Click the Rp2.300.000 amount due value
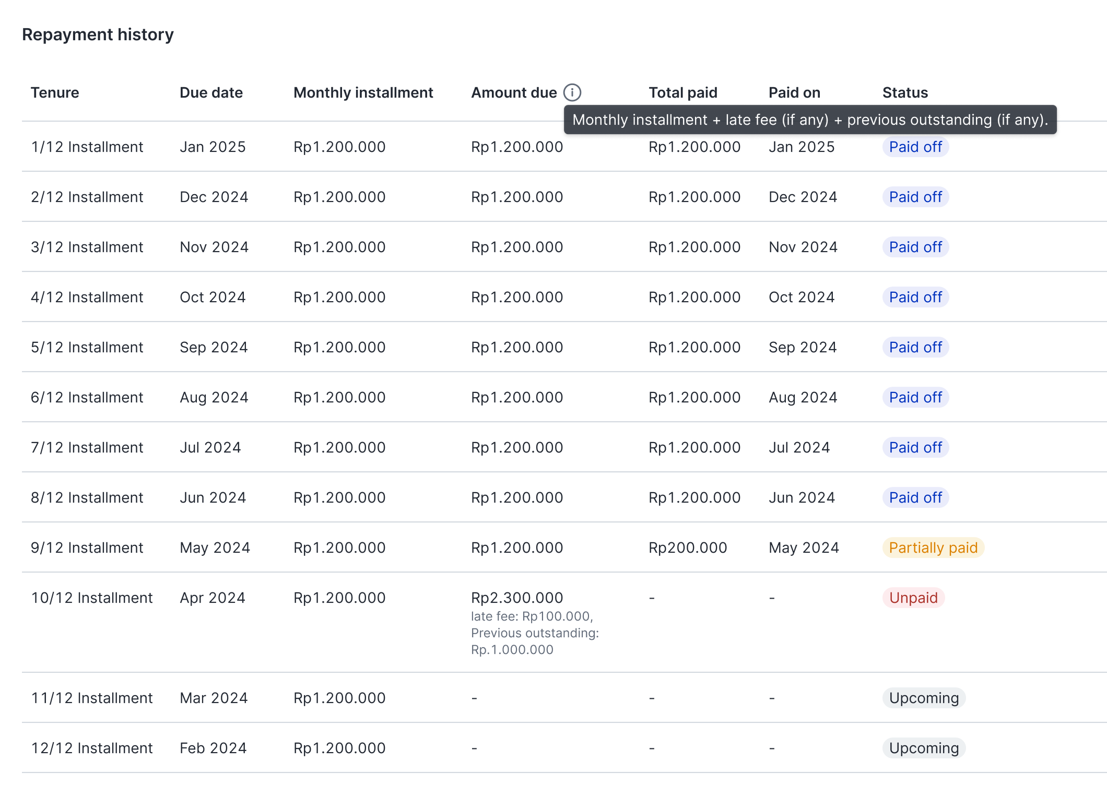This screenshot has width=1107, height=798. tap(517, 598)
